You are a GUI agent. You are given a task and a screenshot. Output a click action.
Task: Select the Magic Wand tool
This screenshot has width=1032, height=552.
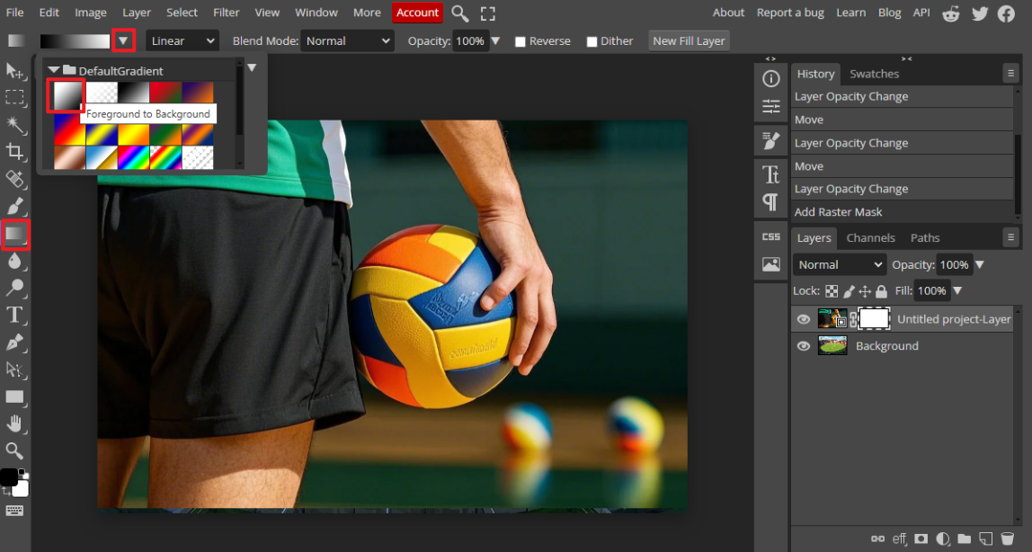pos(15,124)
